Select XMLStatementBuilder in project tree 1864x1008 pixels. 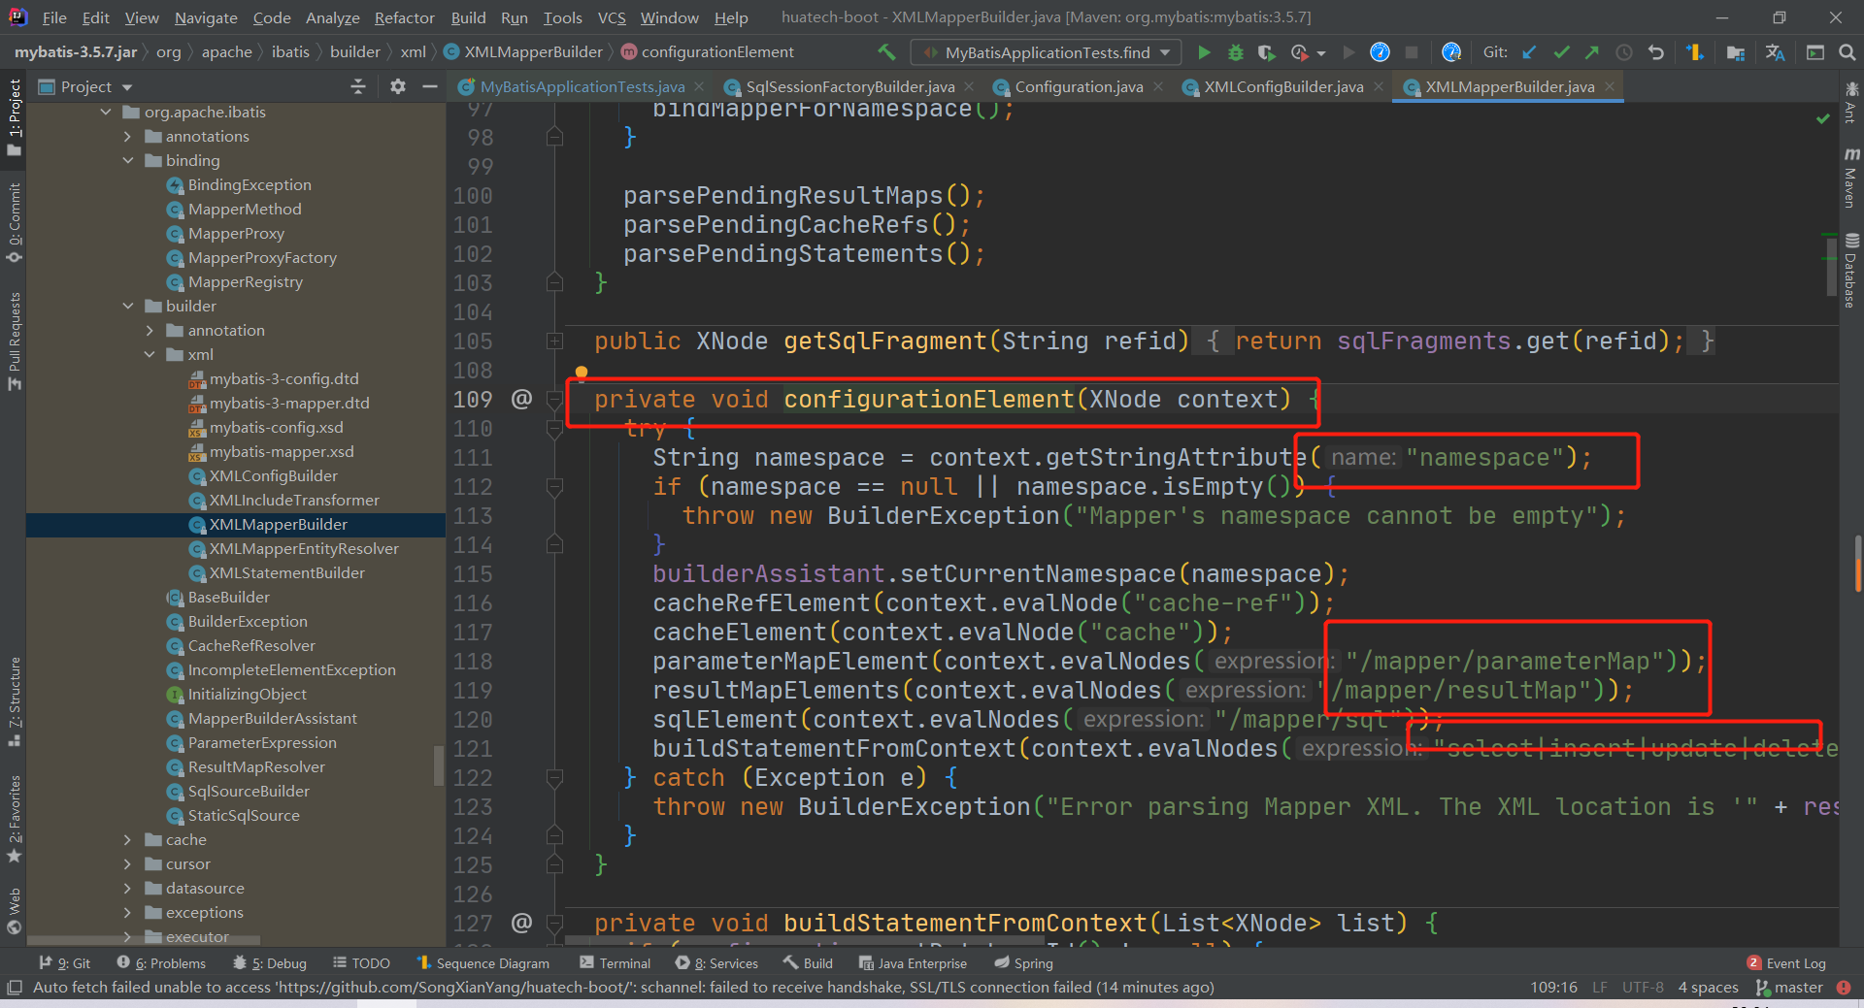tap(286, 573)
